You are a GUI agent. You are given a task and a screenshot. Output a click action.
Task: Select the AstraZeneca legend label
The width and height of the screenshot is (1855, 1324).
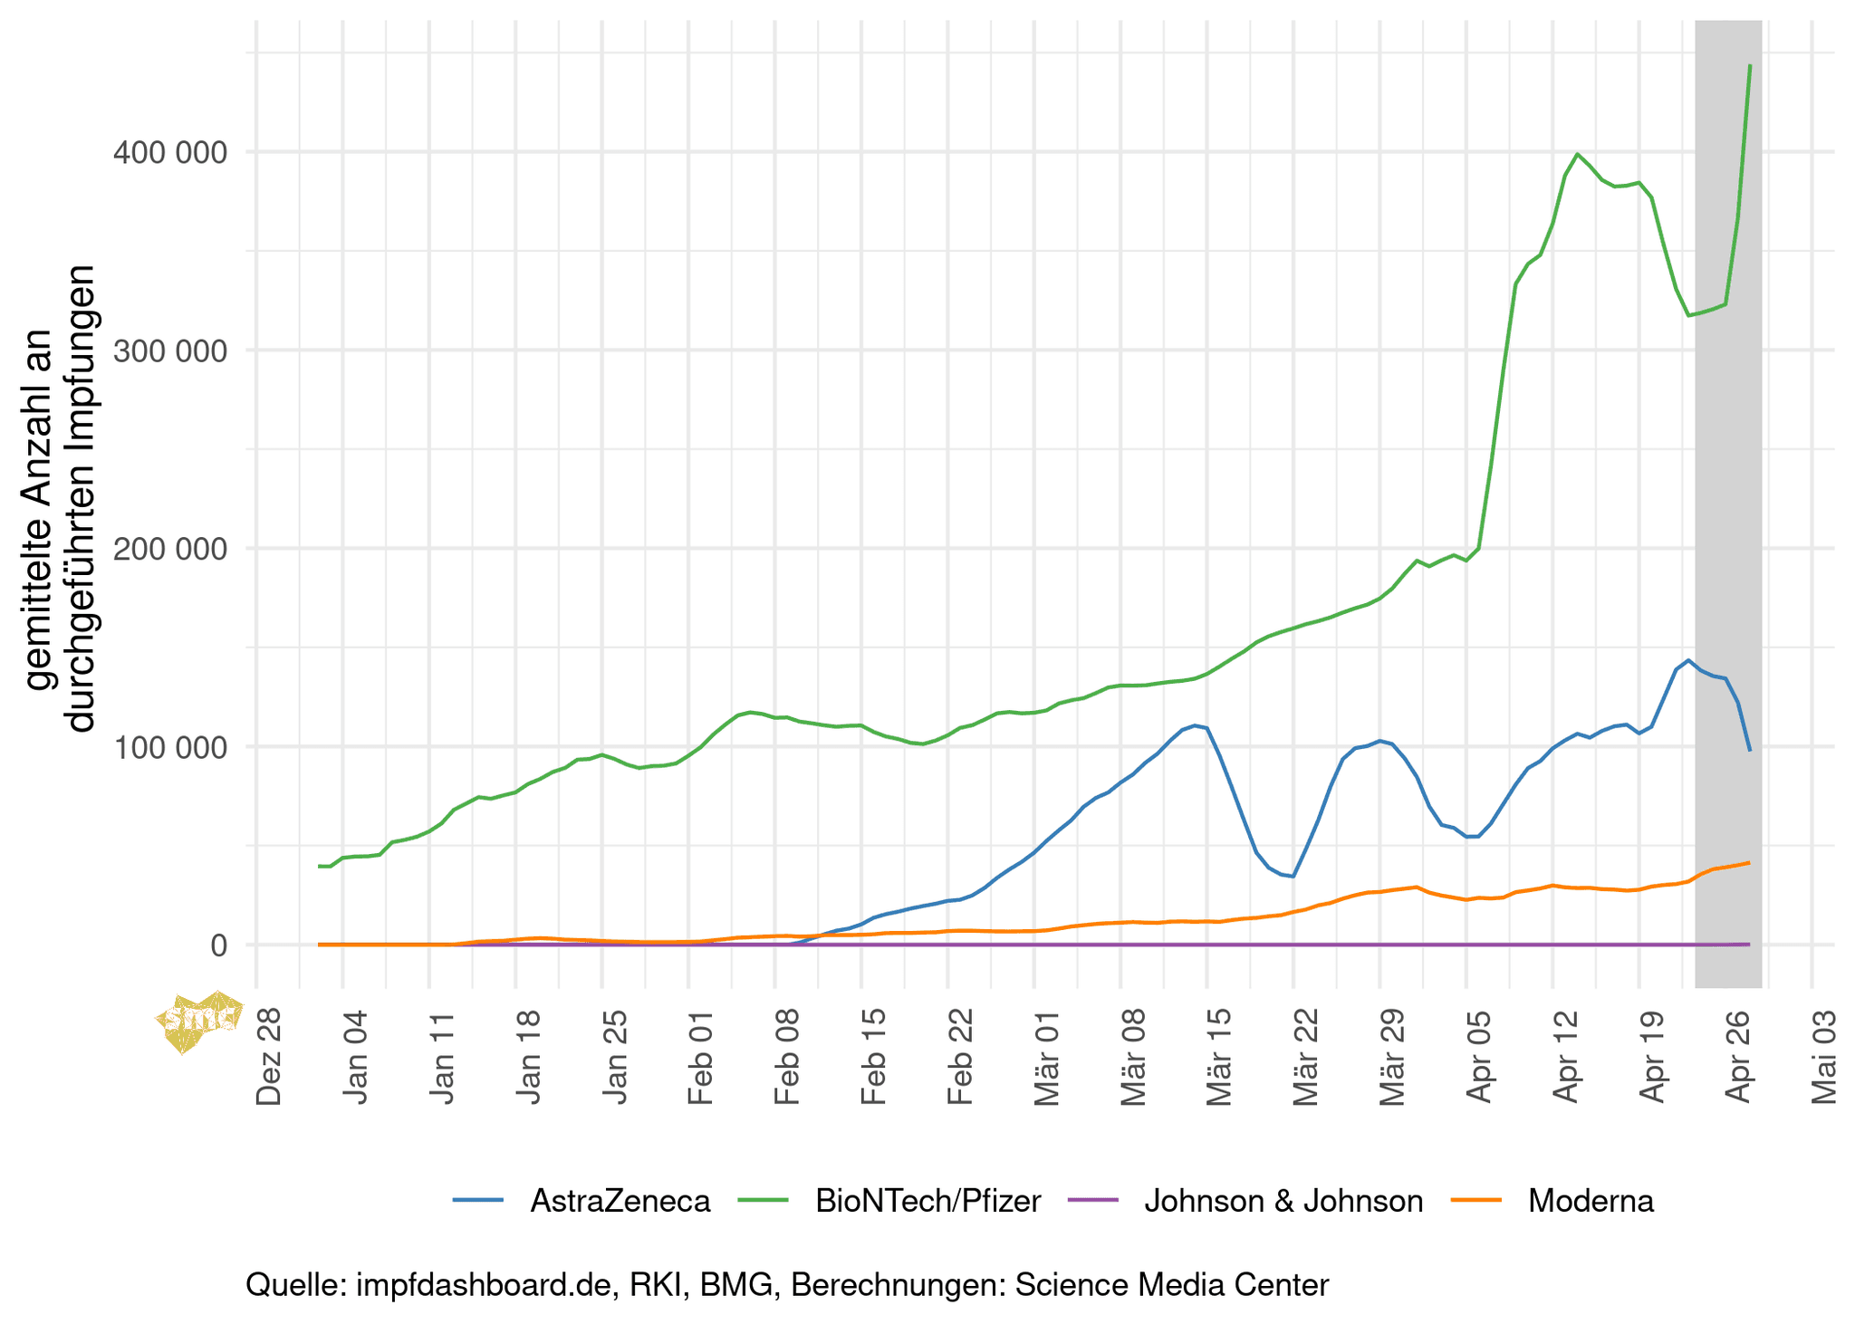tap(620, 1201)
